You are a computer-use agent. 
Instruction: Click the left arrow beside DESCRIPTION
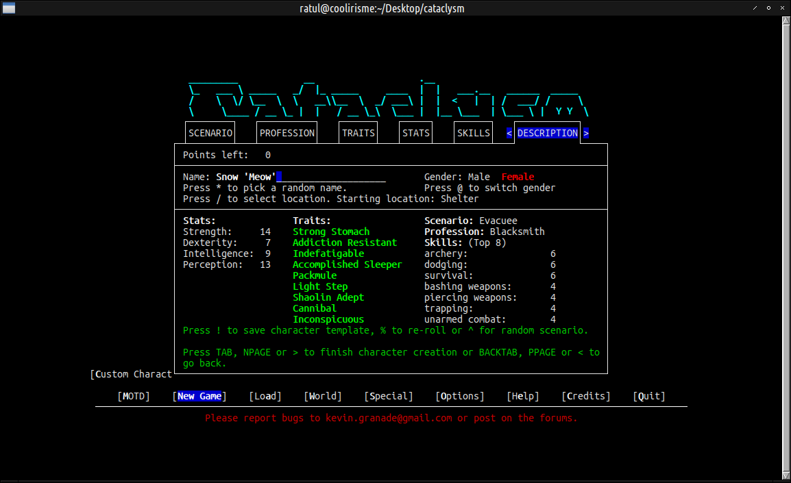click(509, 133)
